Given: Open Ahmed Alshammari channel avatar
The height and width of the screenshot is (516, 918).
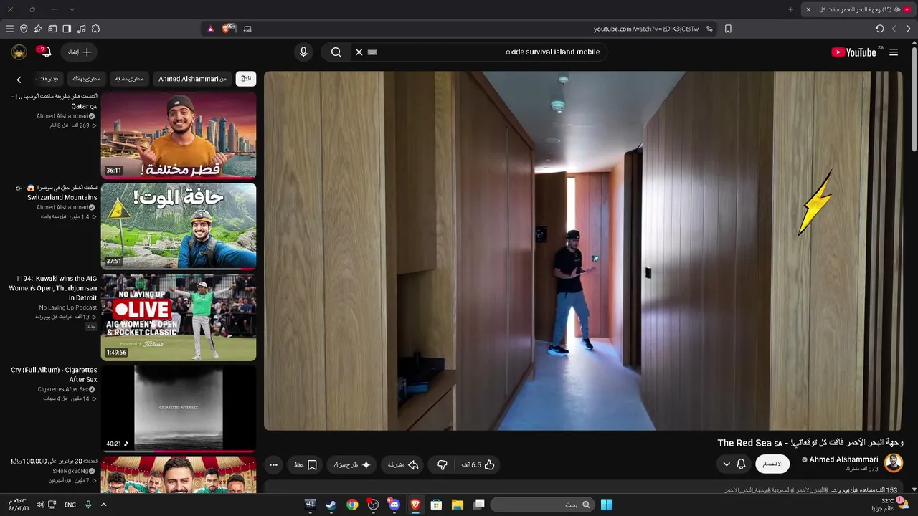Looking at the screenshot, I should (x=894, y=463).
